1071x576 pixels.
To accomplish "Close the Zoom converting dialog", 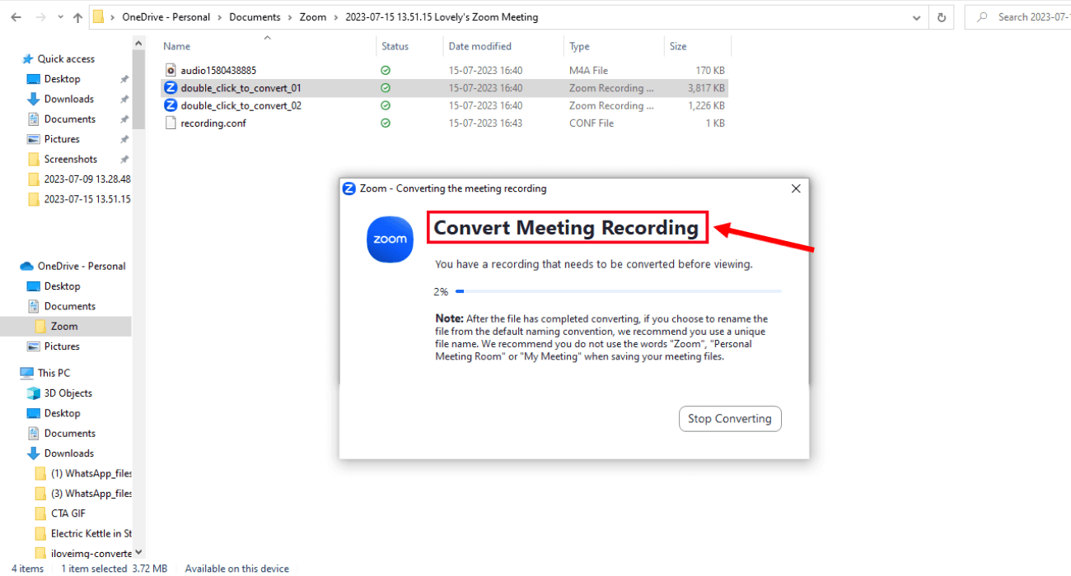I will point(796,188).
